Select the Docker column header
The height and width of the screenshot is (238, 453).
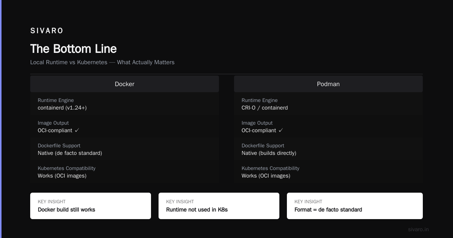(x=125, y=84)
